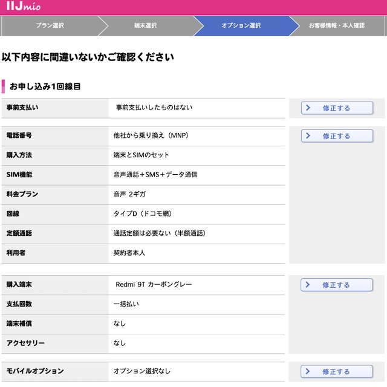Select the オプション選択 step
The image size is (387, 387).
[241, 25]
